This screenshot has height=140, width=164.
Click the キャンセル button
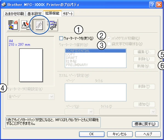coord(120,134)
